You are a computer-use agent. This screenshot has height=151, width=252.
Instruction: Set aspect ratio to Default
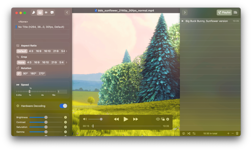(x=22, y=51)
